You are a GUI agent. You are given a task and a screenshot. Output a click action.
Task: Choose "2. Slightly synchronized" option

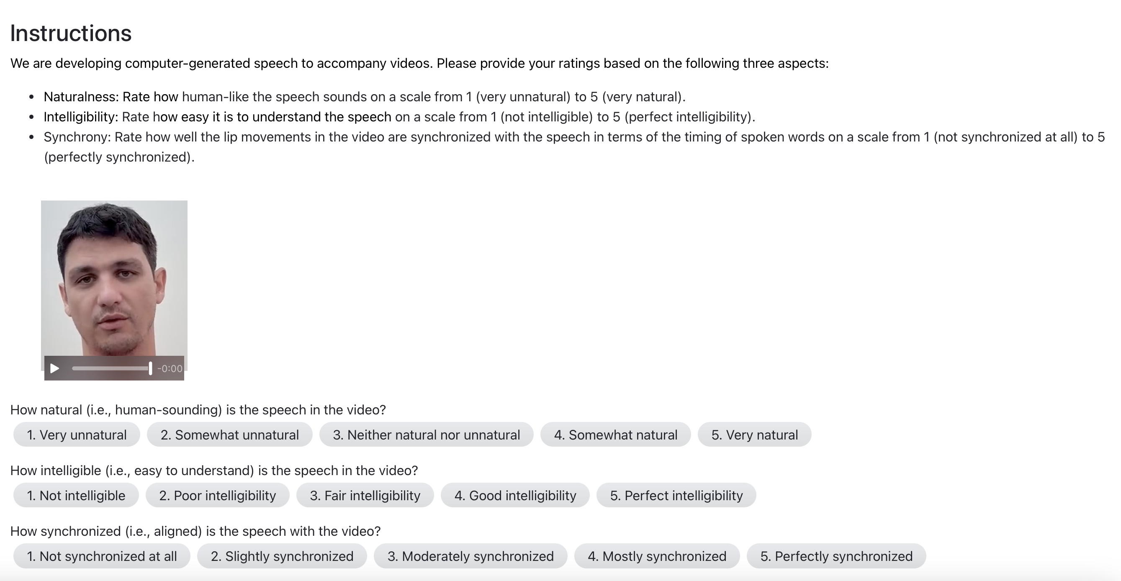pos(282,556)
